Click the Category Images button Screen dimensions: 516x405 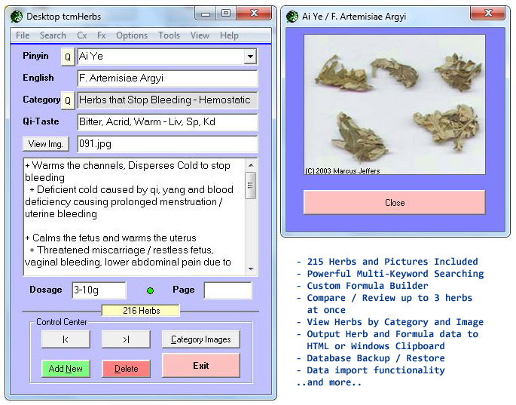[x=200, y=339]
